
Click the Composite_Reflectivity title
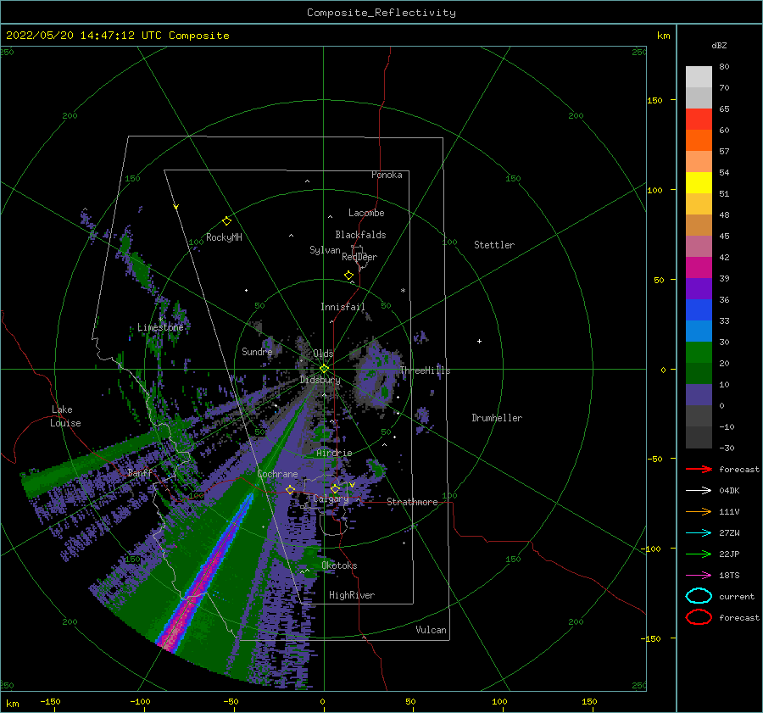pos(381,13)
